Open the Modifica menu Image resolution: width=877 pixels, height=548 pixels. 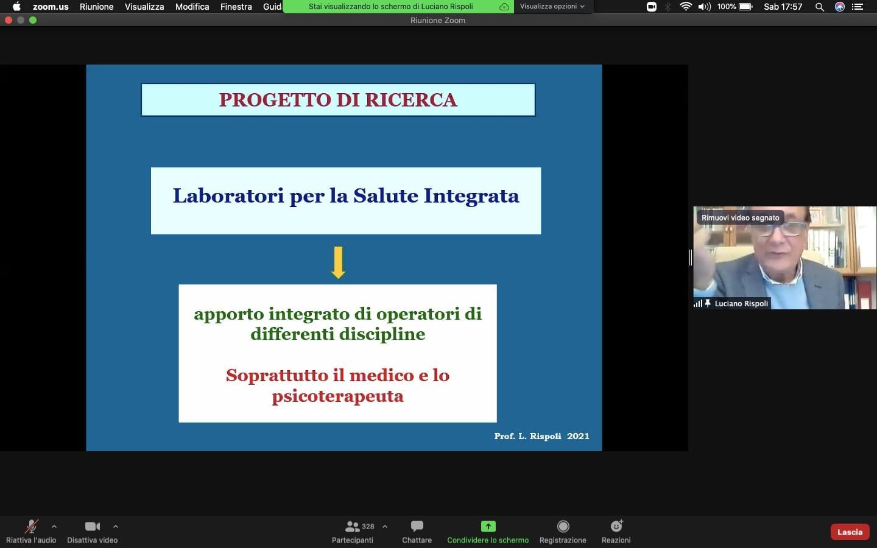tap(192, 7)
